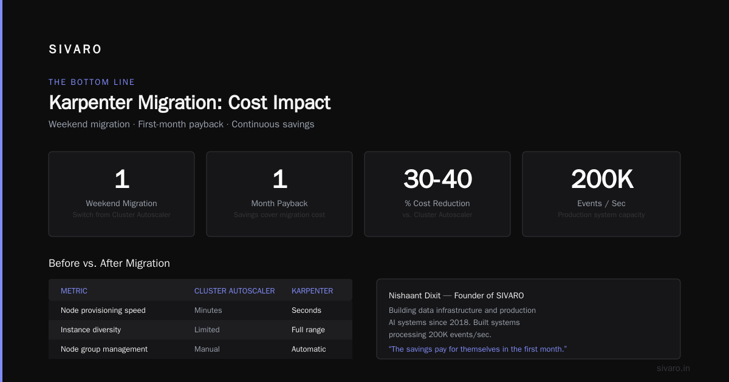The width and height of the screenshot is (729, 382).
Task: Click 'Production system capacity' caption
Action: coord(601,215)
